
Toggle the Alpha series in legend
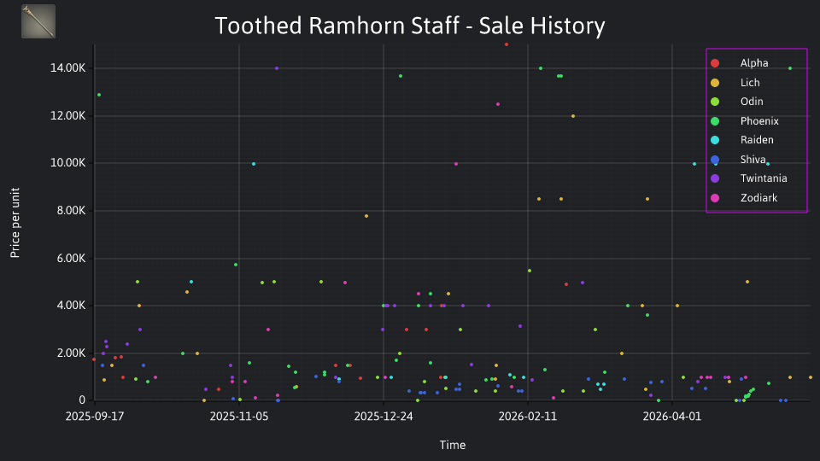740,63
